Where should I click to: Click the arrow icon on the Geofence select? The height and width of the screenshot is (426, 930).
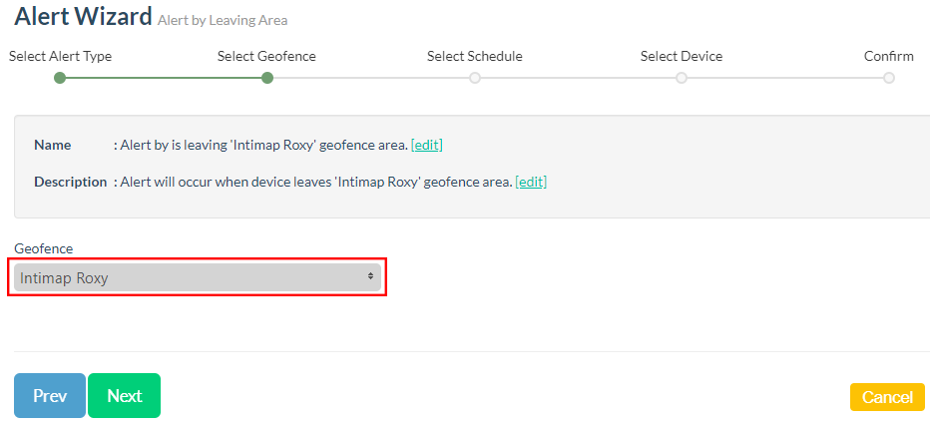point(370,276)
